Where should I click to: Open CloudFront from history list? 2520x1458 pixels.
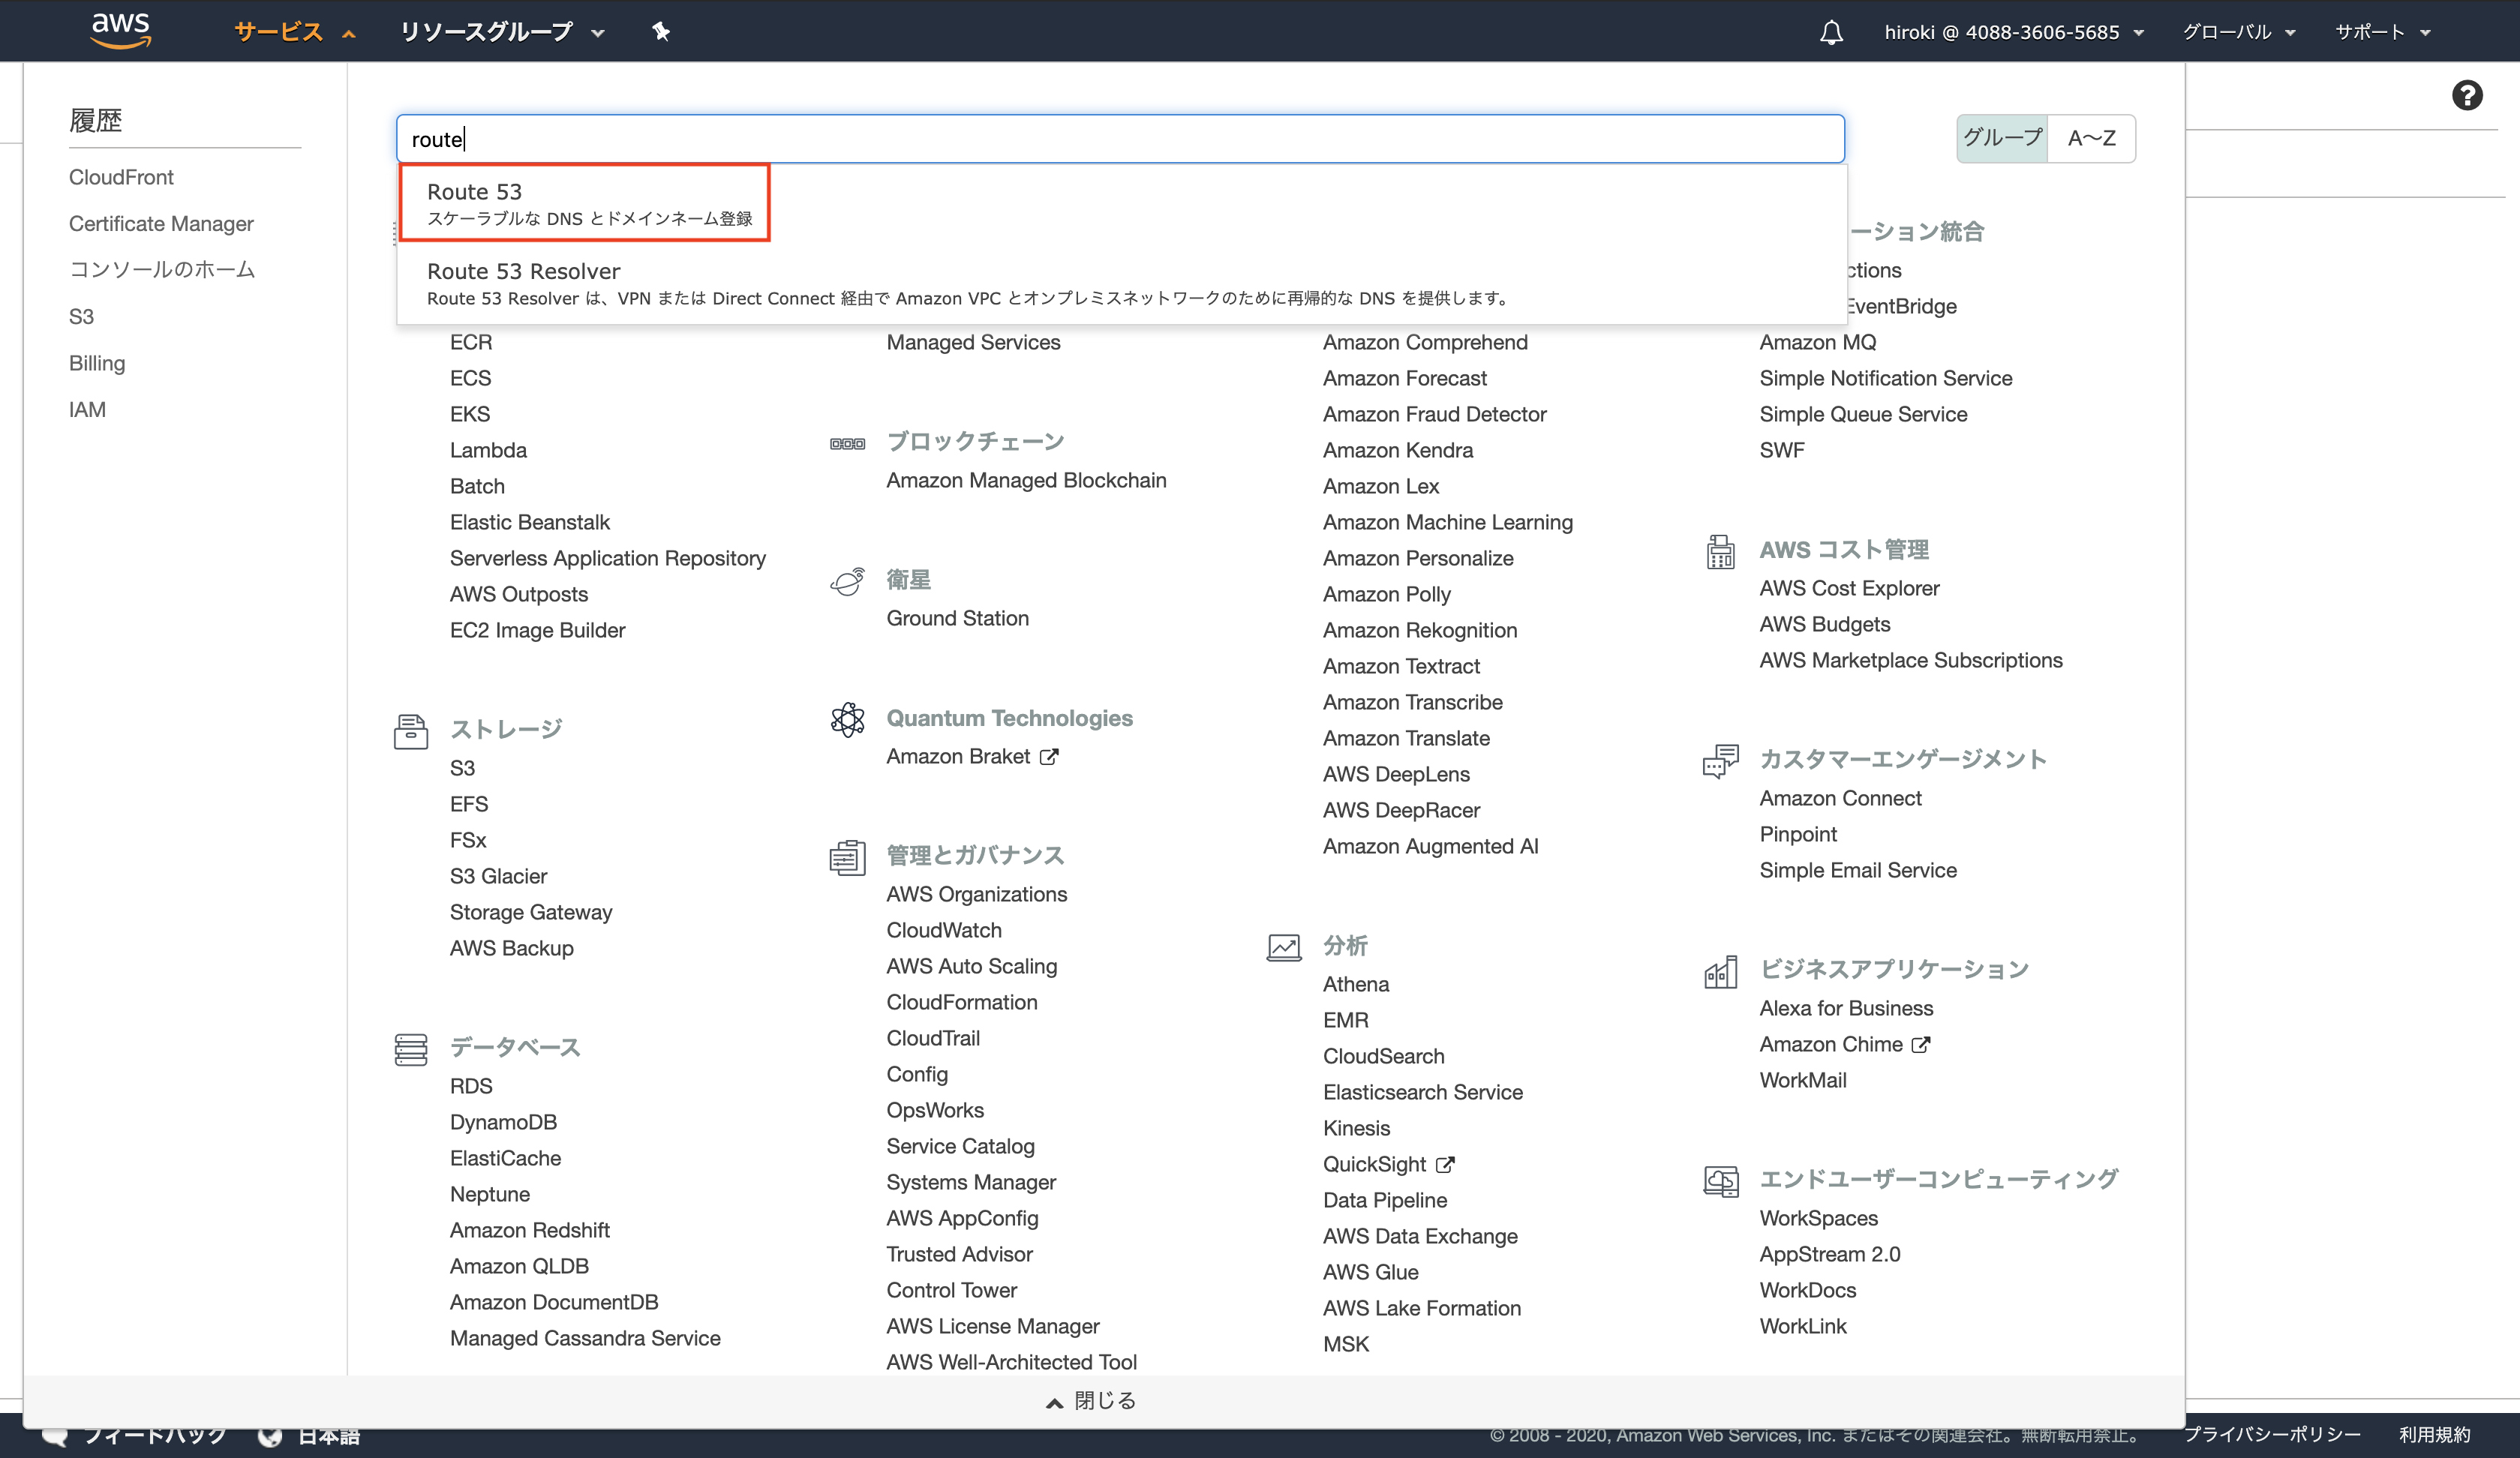121,177
